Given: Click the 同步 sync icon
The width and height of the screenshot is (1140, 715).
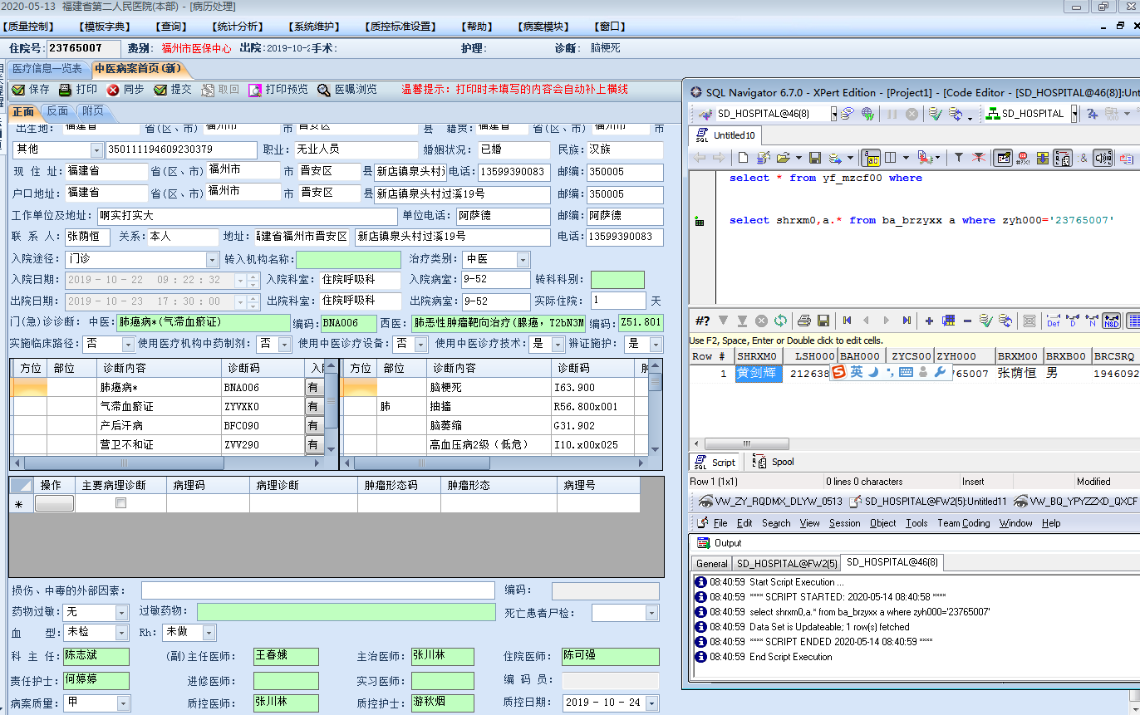Looking at the screenshot, I should tap(113, 90).
